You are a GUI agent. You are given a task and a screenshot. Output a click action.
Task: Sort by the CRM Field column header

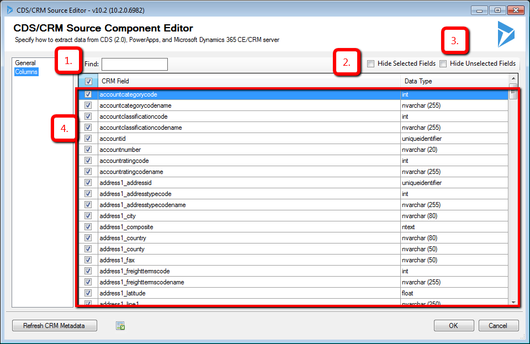249,81
